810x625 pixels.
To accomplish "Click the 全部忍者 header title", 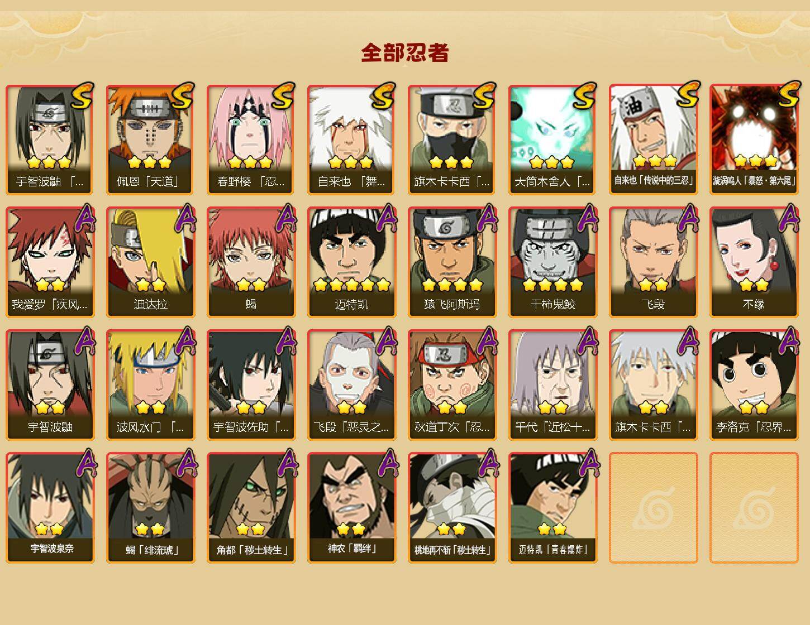I will pyautogui.click(x=405, y=52).
